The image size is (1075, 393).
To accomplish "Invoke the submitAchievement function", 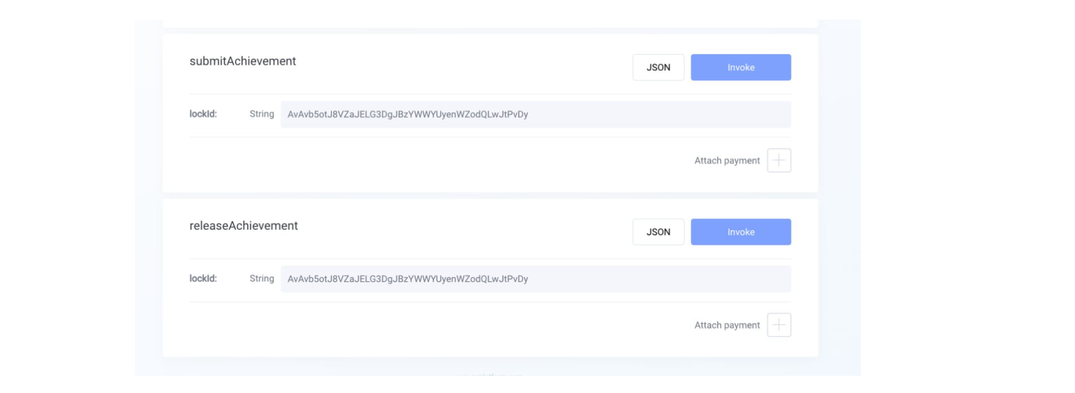I will pos(741,67).
